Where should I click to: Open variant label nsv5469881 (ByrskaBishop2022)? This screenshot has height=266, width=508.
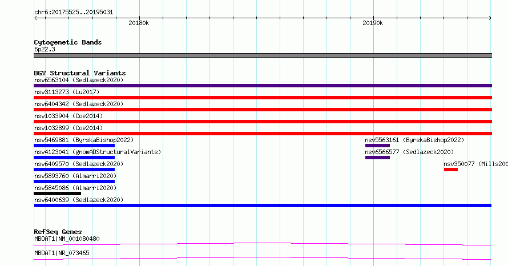pyautogui.click(x=84, y=140)
